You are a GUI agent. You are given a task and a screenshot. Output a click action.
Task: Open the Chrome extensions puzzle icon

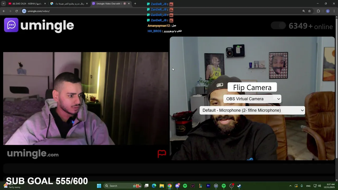point(318,11)
